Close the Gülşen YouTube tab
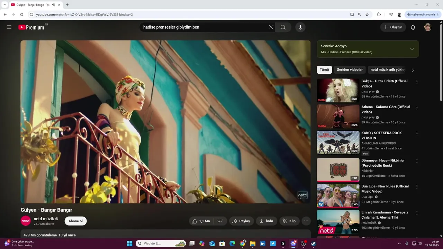443x249 pixels. coord(59,5)
